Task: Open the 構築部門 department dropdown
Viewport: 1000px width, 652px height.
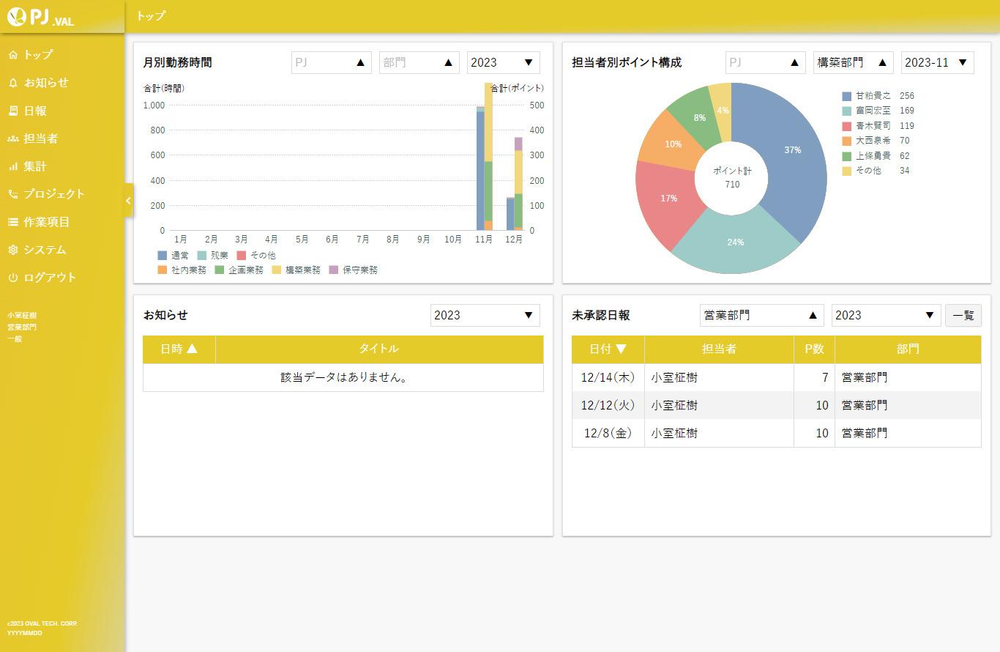Action: tap(853, 63)
